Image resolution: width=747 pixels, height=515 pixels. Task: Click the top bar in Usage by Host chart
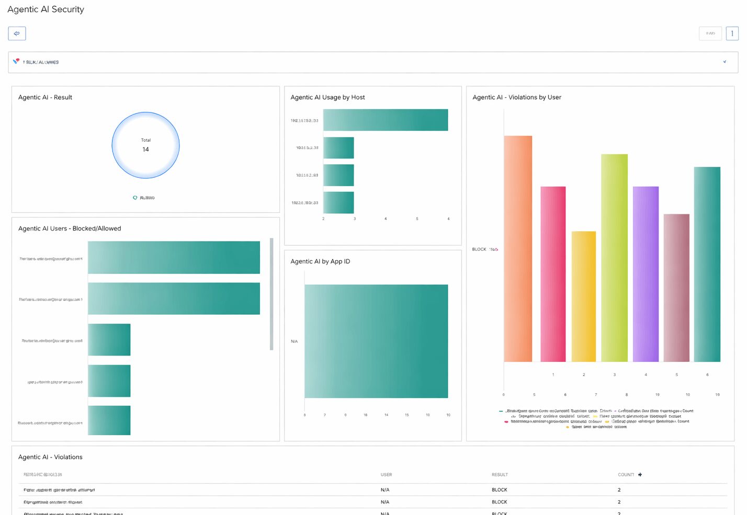386,120
